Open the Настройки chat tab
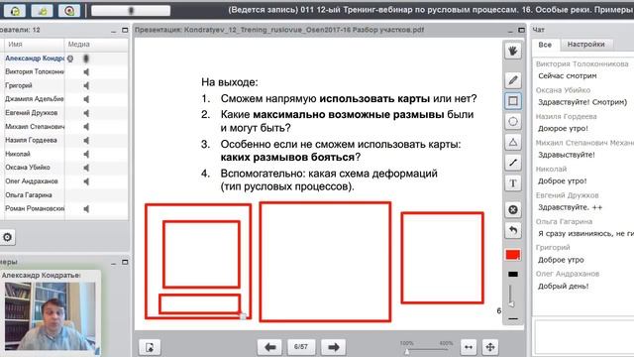The image size is (634, 357). [x=585, y=45]
